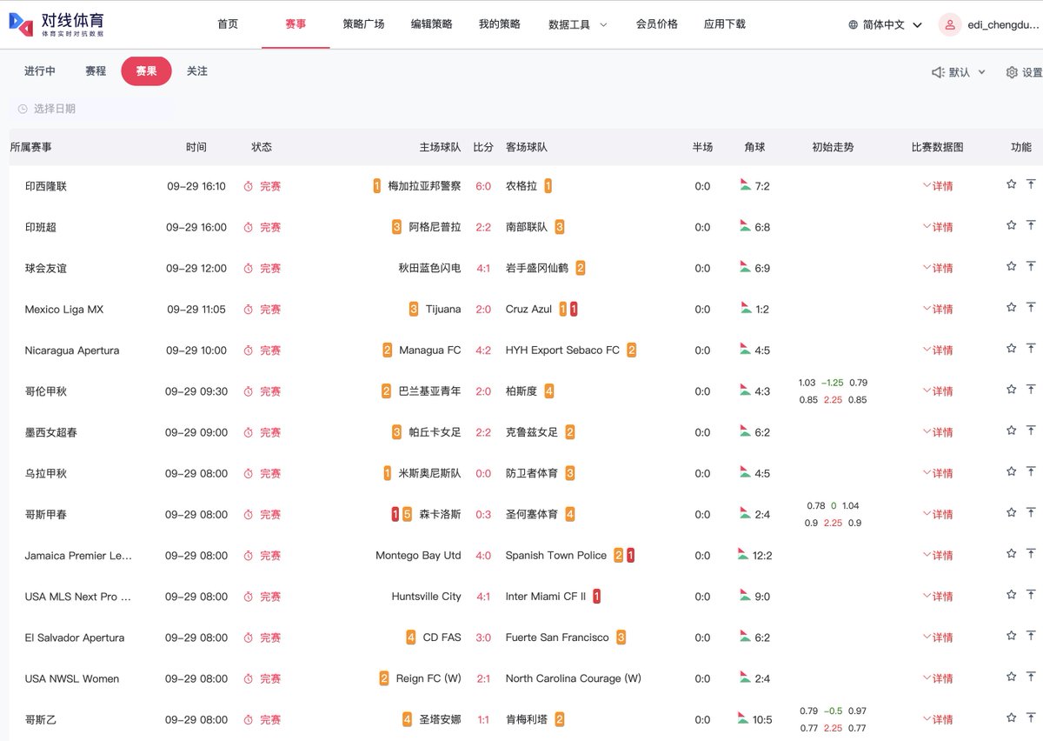Screen dimensions: 1043x741
Task: Open 会员价格 page
Action: click(x=657, y=24)
